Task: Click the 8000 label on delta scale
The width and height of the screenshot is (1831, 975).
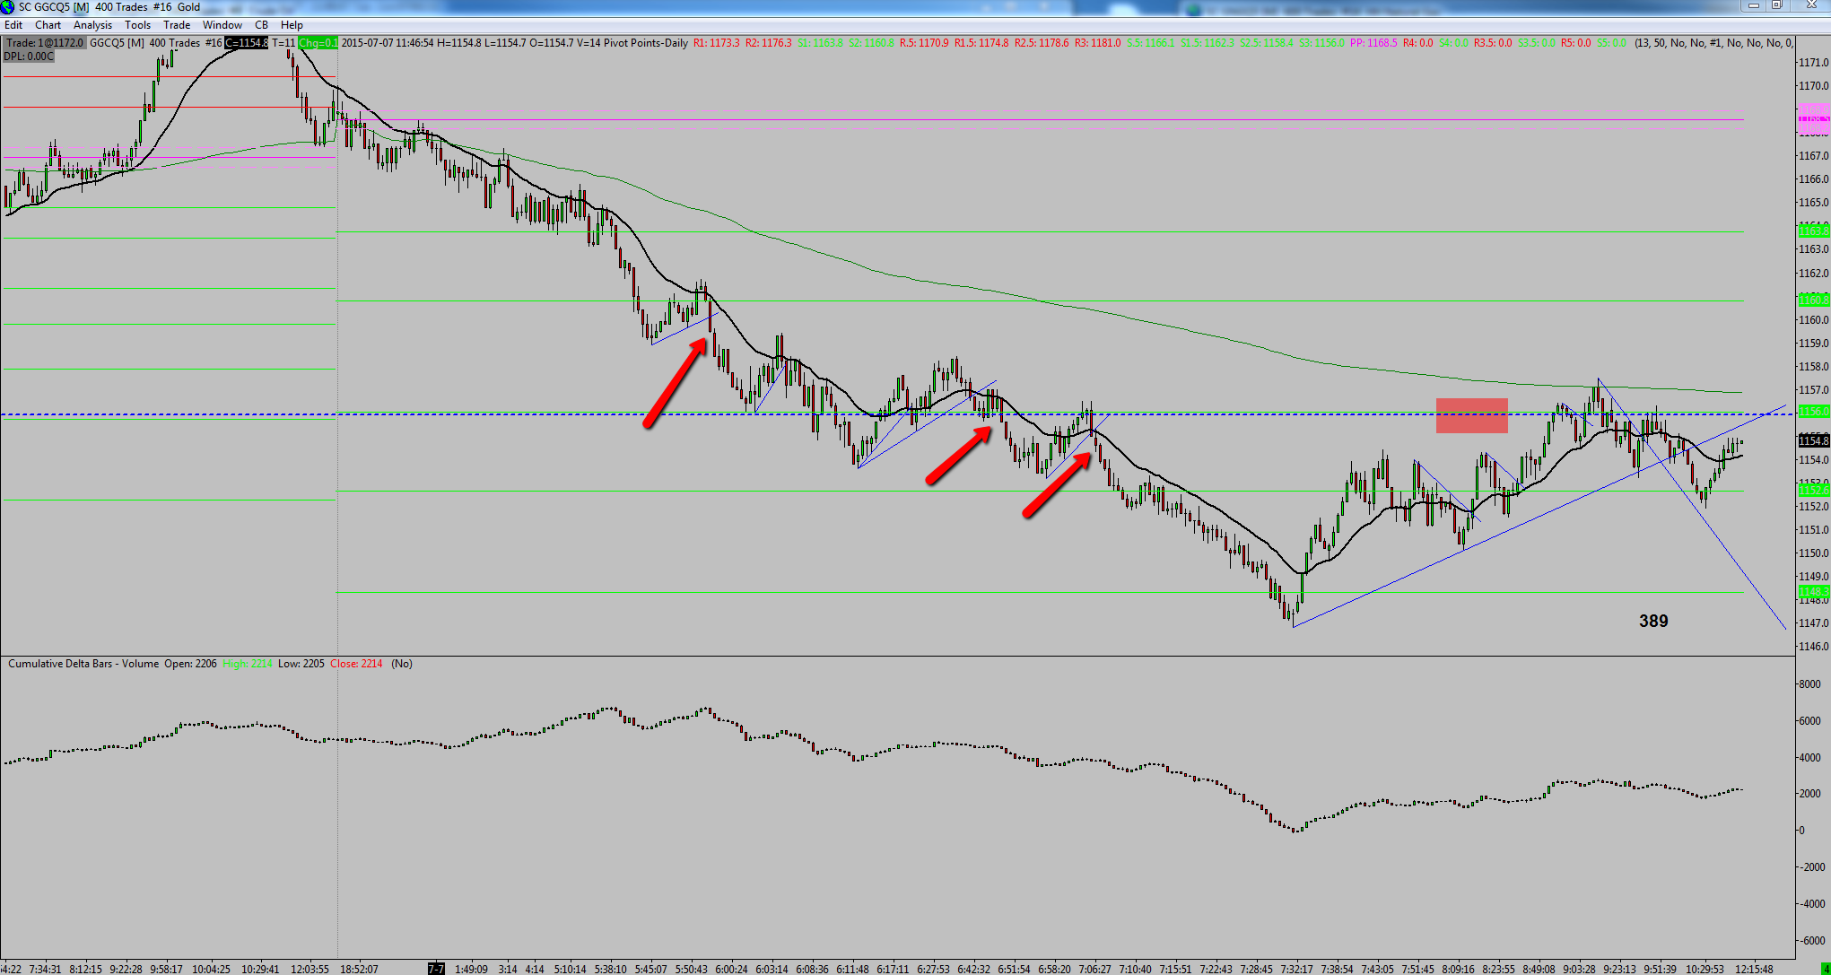Action: click(x=1809, y=684)
